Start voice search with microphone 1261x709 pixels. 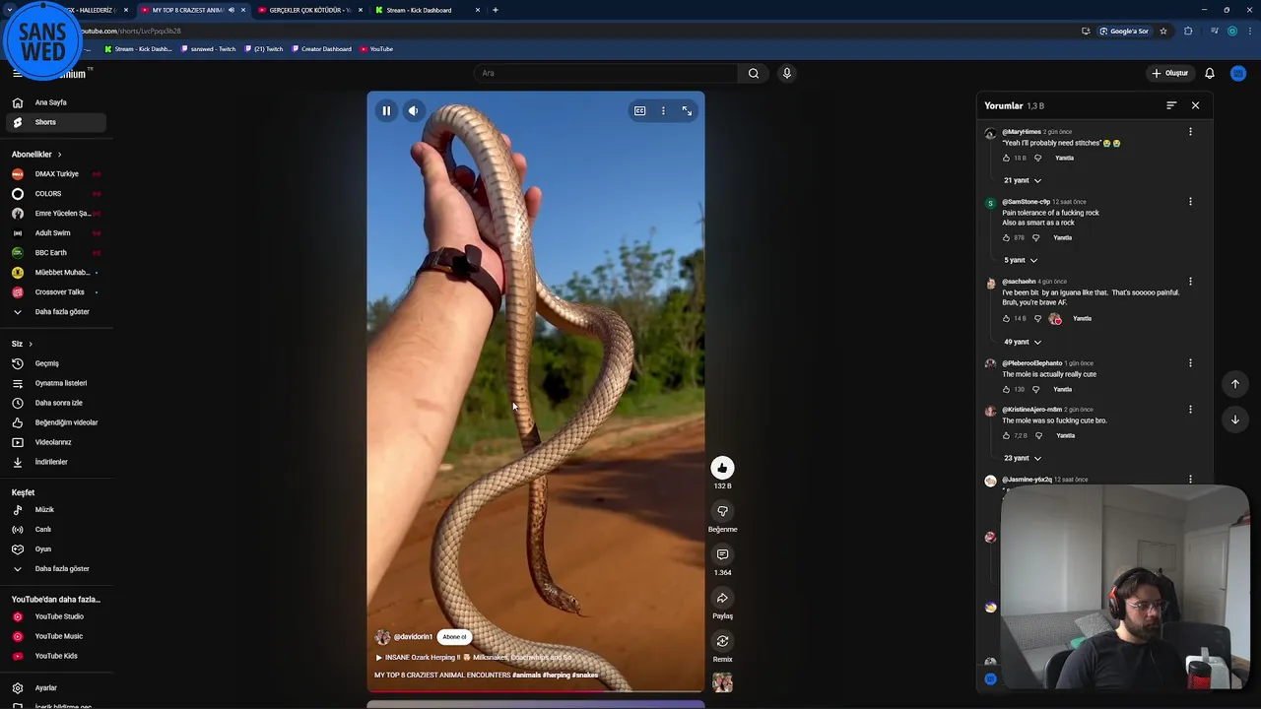(x=786, y=73)
